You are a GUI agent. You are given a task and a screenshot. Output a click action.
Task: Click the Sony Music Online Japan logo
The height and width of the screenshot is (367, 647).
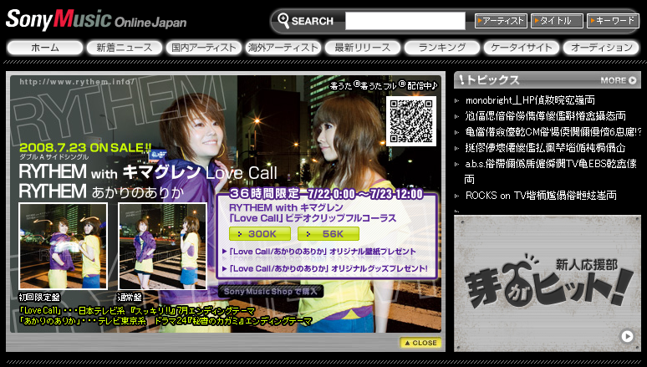click(96, 19)
